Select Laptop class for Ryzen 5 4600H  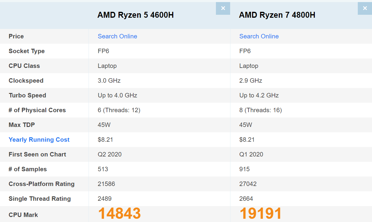107,66
